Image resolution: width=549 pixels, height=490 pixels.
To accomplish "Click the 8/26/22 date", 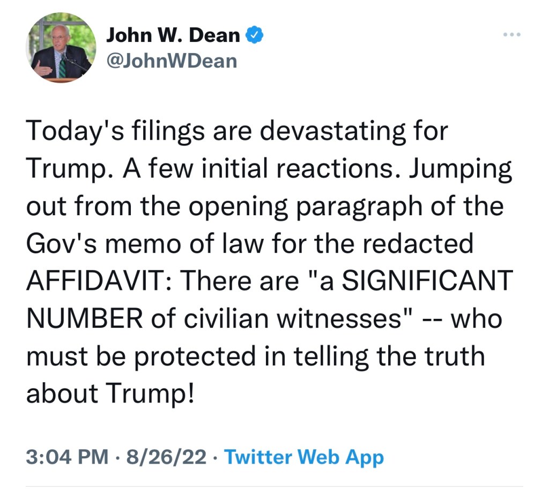I will click(x=166, y=457).
